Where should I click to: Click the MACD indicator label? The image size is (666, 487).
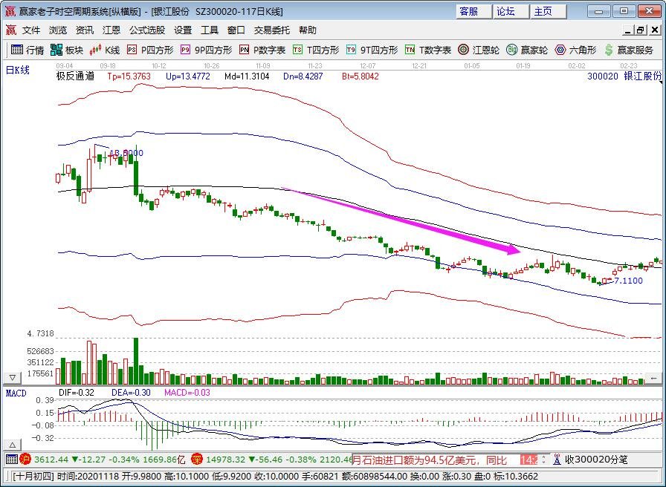[16, 393]
